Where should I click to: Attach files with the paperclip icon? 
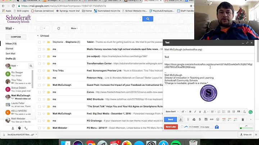tap(188, 120)
